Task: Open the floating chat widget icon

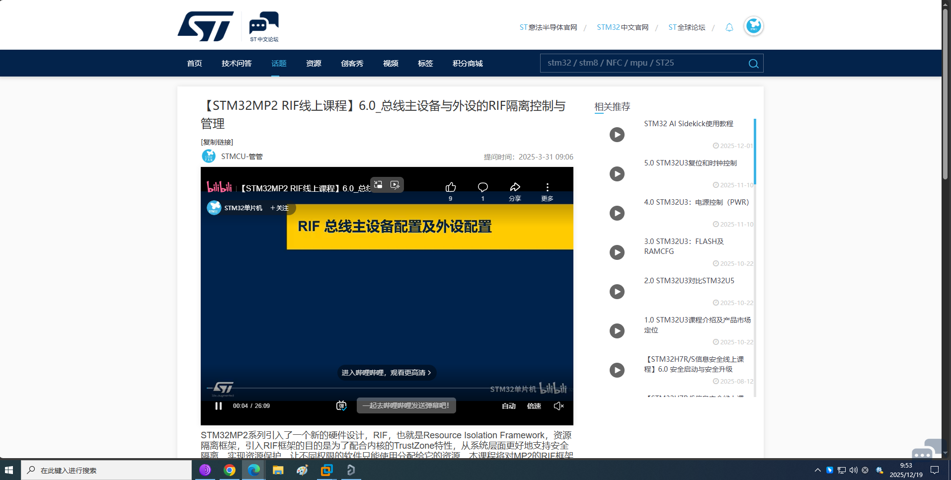Action: coord(926,449)
